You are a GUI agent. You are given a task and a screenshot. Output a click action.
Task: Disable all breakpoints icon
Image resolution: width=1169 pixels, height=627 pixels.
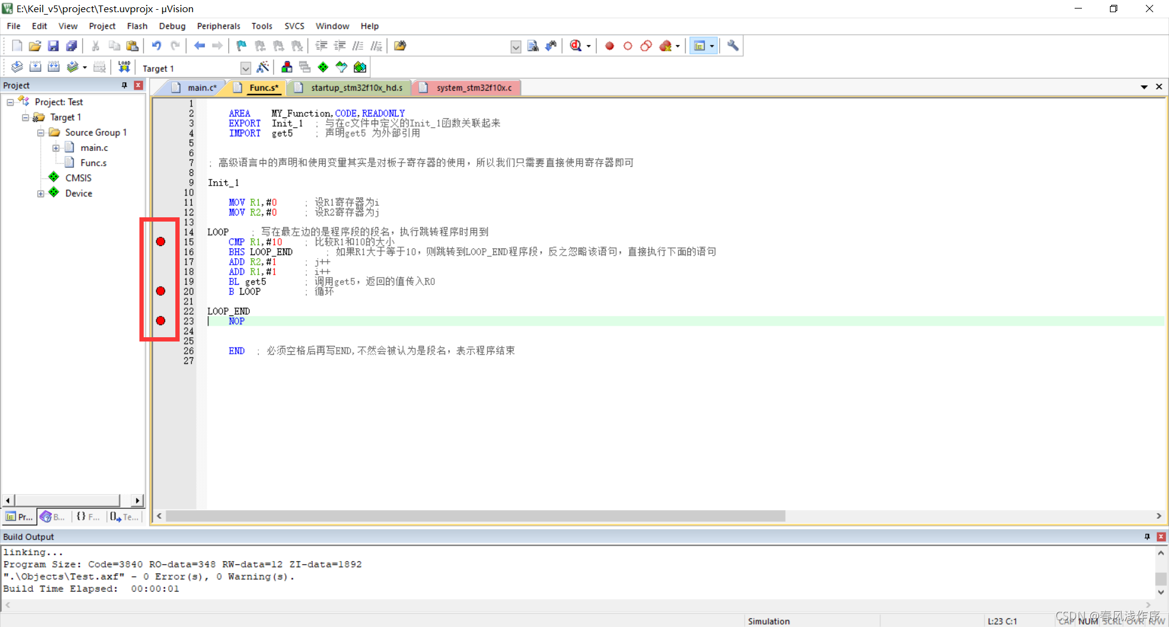click(646, 46)
